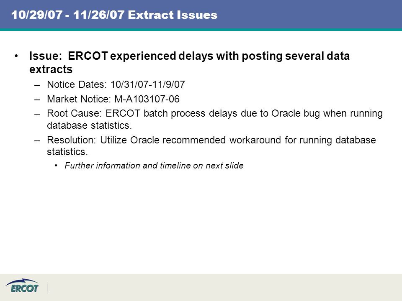402x301 pixels.
Task: Click the vertical divider beside the ERCOT logo
Action: (47, 288)
